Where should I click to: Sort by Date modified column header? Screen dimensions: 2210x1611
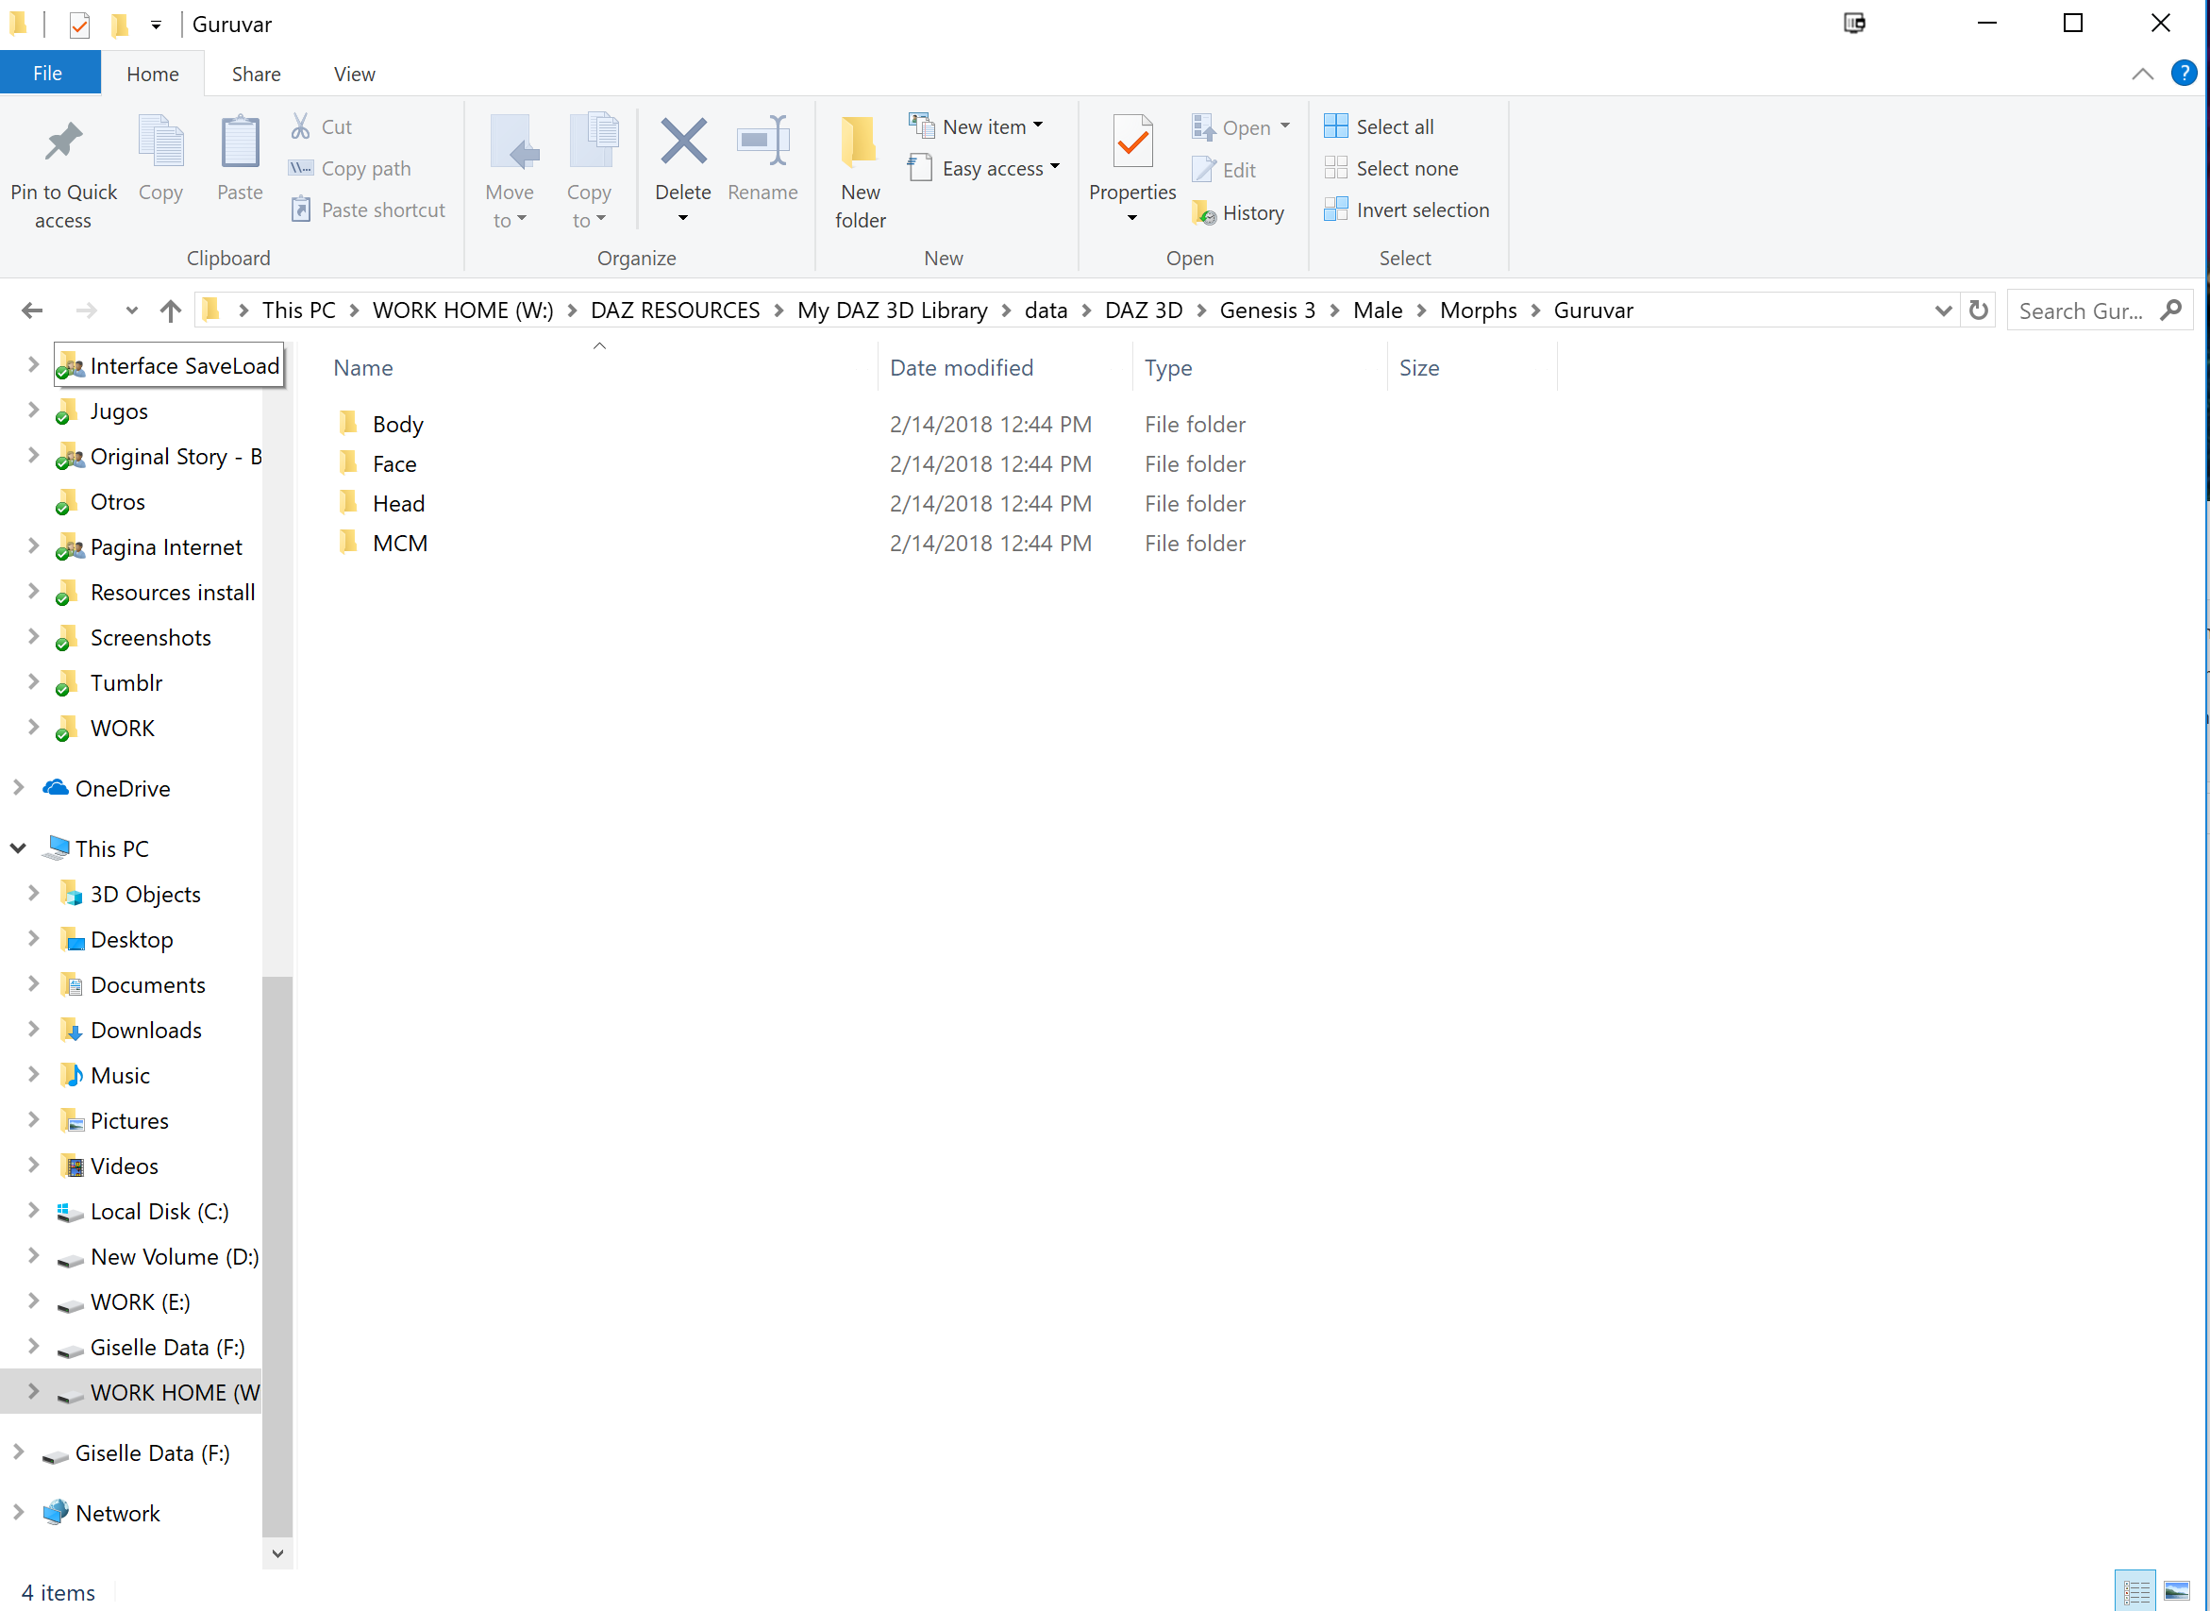click(x=961, y=368)
